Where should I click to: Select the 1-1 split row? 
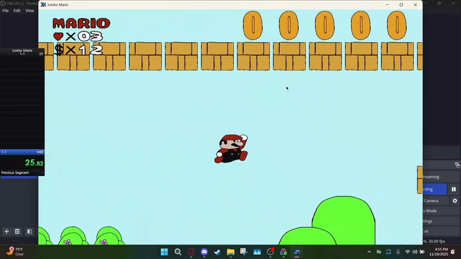point(22,152)
